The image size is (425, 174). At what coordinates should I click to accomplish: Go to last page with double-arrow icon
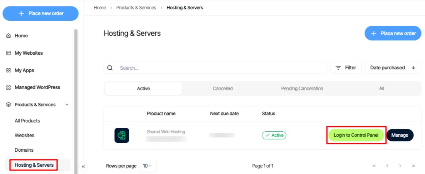(413, 166)
